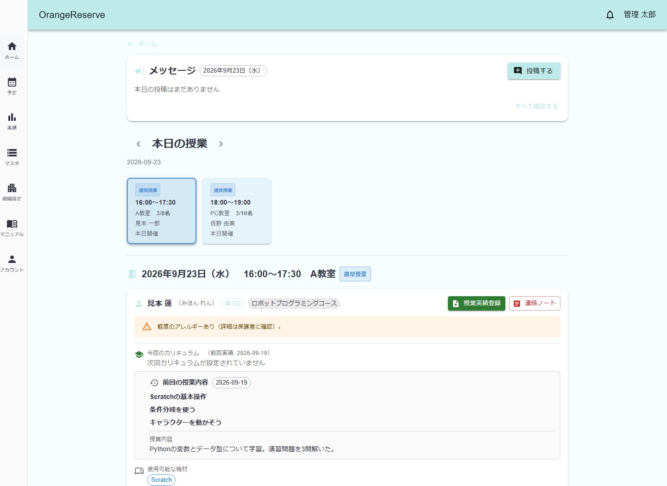Viewport: 667px width, 486px height.
Task: Click the megaphone icon next to メッセージ
Action: point(139,71)
